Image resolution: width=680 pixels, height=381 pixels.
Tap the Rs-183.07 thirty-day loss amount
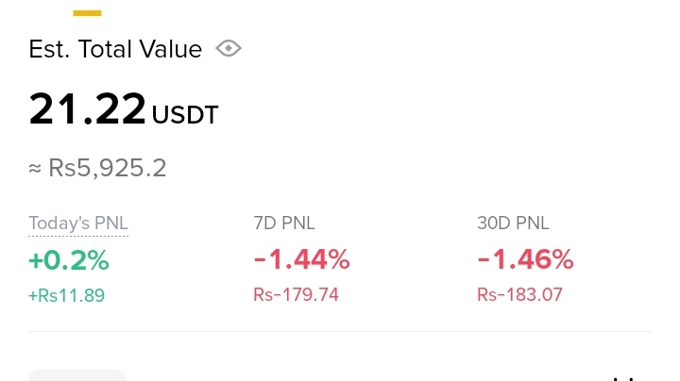(519, 295)
